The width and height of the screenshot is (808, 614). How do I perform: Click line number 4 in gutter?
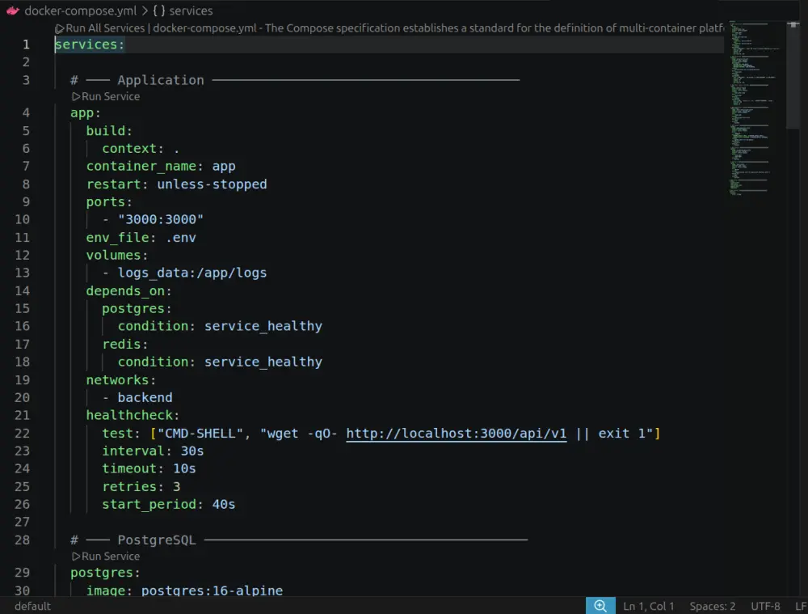click(26, 112)
